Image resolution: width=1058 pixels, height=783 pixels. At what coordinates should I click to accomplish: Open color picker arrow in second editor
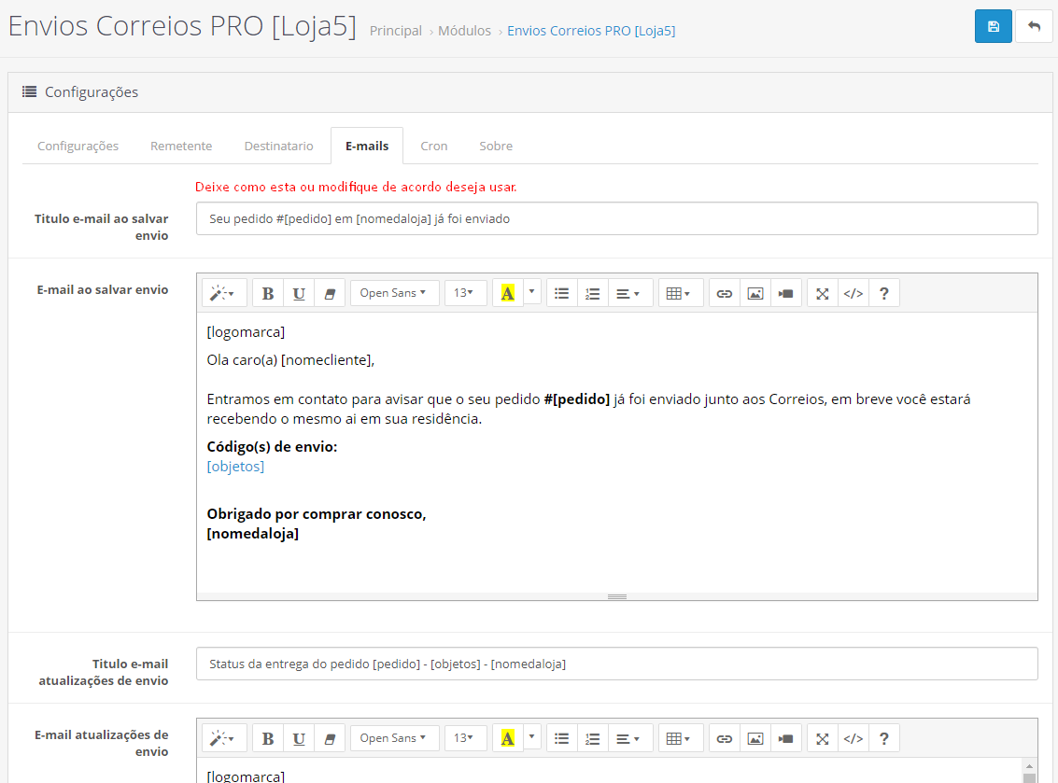(531, 737)
